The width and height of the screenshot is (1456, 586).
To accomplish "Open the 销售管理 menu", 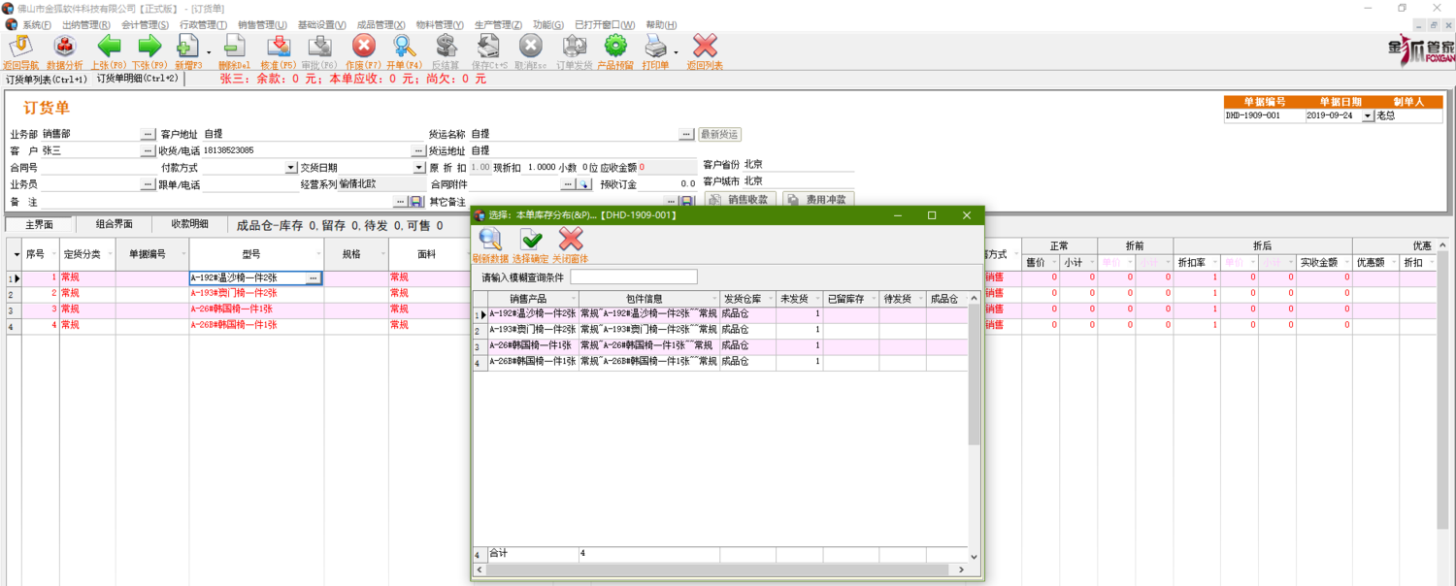I will point(262,25).
